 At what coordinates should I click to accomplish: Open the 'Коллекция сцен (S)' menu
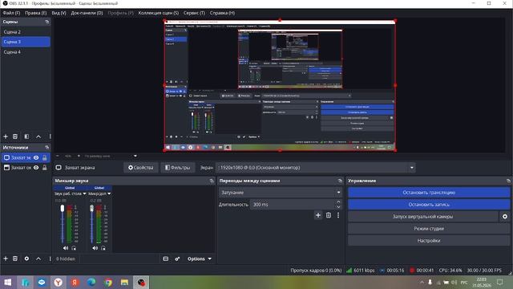tap(159, 13)
